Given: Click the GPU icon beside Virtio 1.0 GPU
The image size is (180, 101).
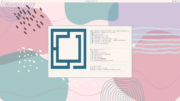Looking at the screenshot, I should (x=93, y=34).
